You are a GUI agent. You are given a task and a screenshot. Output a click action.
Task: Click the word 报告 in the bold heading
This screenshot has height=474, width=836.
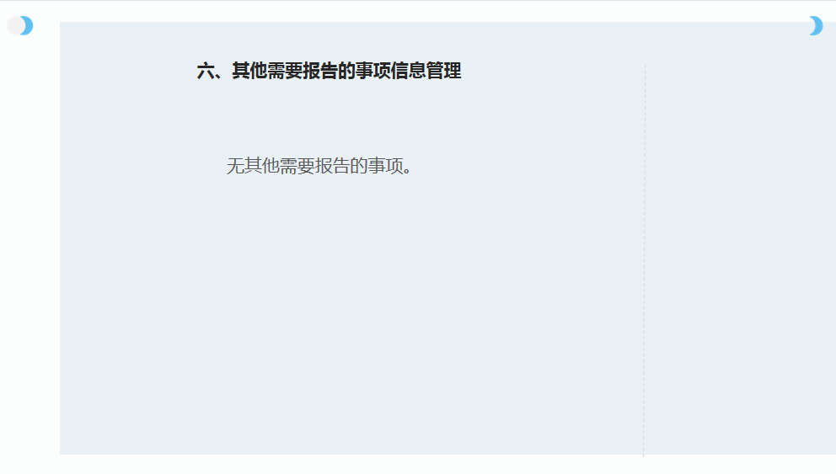pos(320,71)
